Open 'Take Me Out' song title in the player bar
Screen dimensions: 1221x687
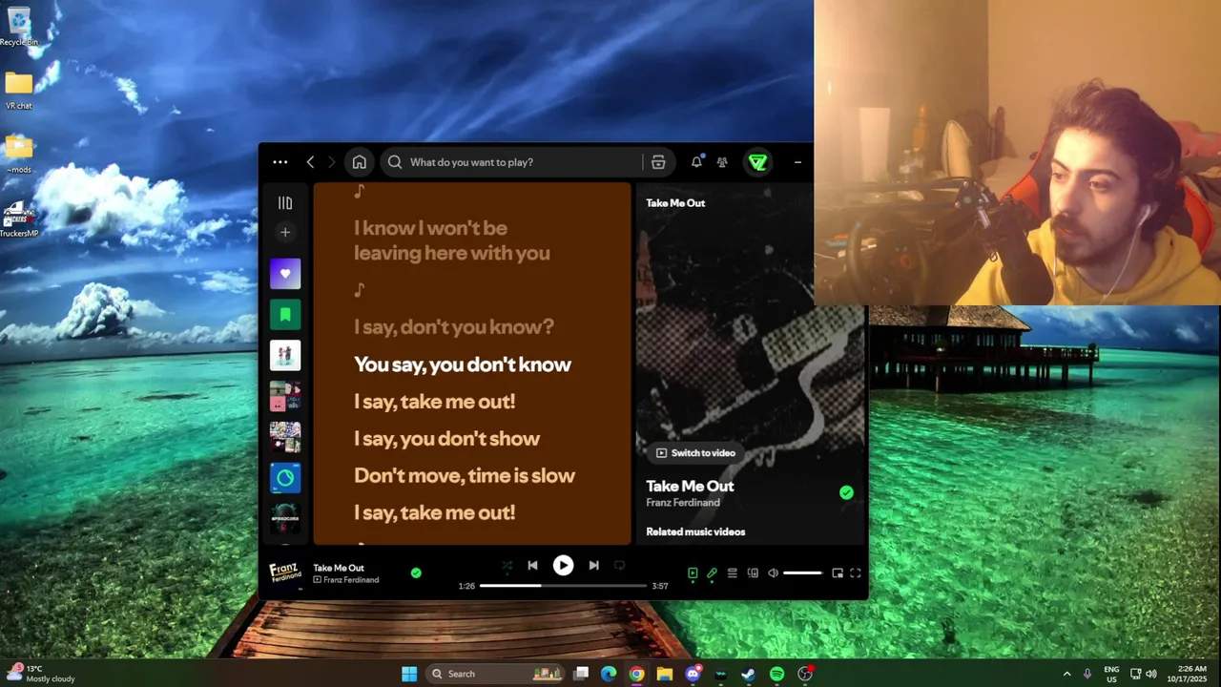(x=339, y=568)
